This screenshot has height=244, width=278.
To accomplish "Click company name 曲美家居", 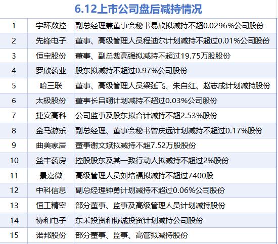I will [x=51, y=145].
